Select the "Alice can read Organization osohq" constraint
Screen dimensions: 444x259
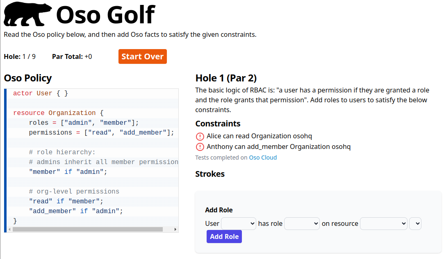pos(259,136)
